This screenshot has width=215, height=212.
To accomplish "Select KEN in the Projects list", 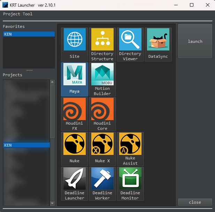I will (x=26, y=145).
